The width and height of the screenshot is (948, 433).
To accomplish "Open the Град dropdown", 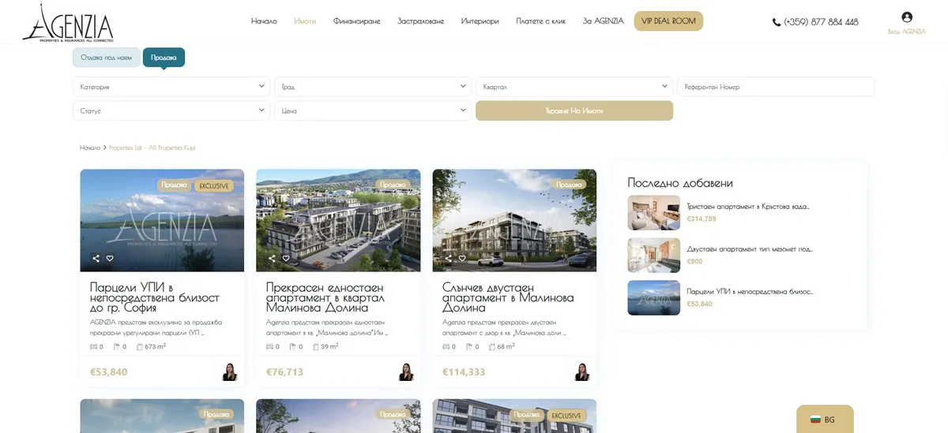I will (x=373, y=87).
